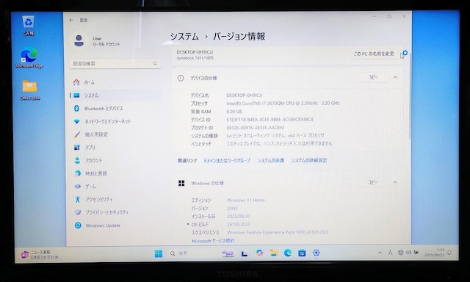This screenshot has width=470, height=282.
Task: Click the エディション Windows 11 Home value
Action: (x=246, y=200)
